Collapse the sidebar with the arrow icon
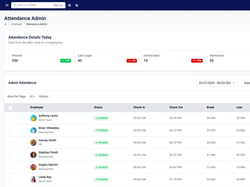 tap(7, 5)
